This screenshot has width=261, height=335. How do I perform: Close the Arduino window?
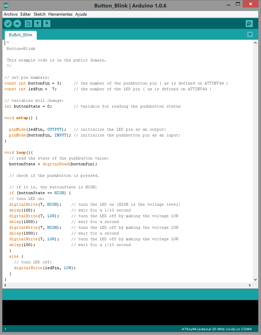click(x=250, y=4)
